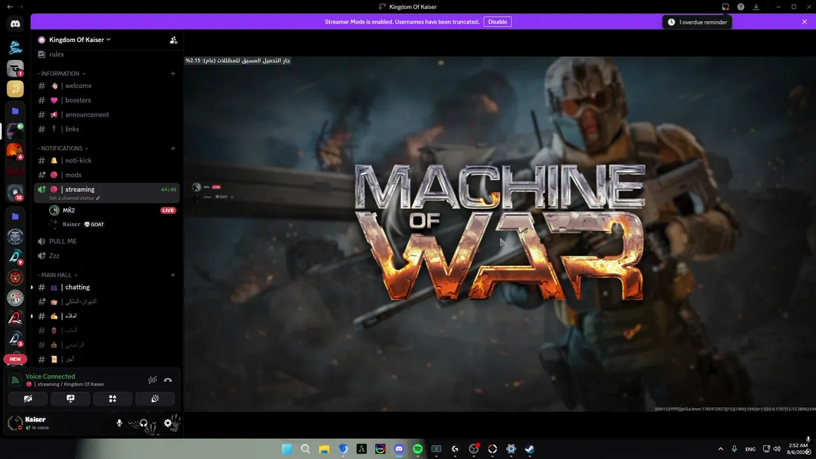The width and height of the screenshot is (816, 459).
Task: Deafen with the headphones button
Action: click(143, 423)
